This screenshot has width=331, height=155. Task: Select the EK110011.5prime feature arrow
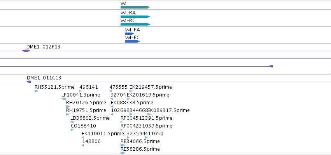(83, 138)
